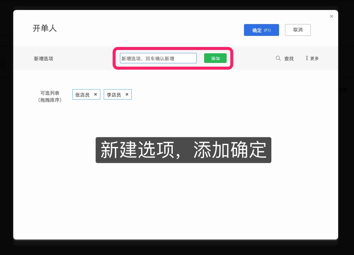Click the 查找 label
This screenshot has height=255, width=354.
tap(289, 58)
